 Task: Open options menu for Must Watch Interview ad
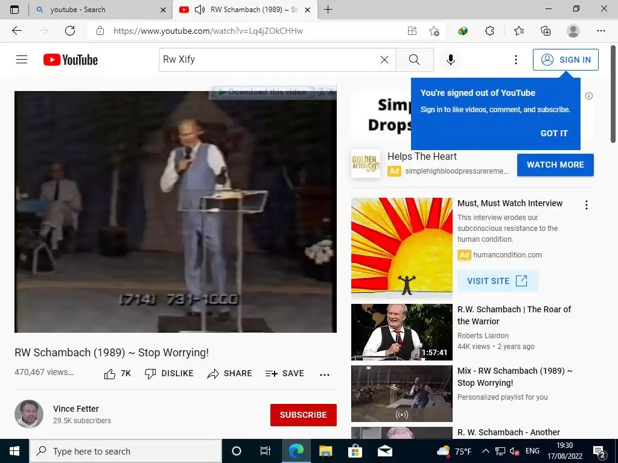pyautogui.click(x=587, y=205)
